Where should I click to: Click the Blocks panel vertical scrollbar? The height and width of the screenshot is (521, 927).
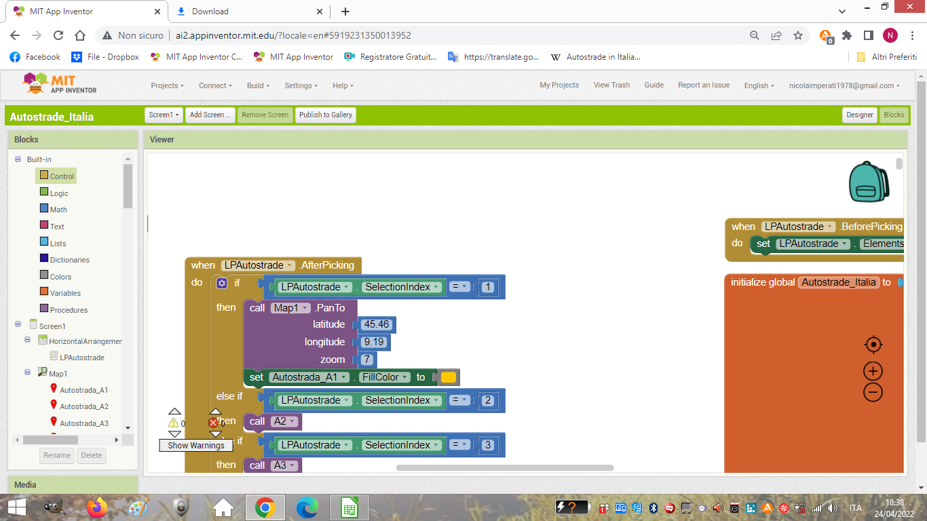click(128, 186)
